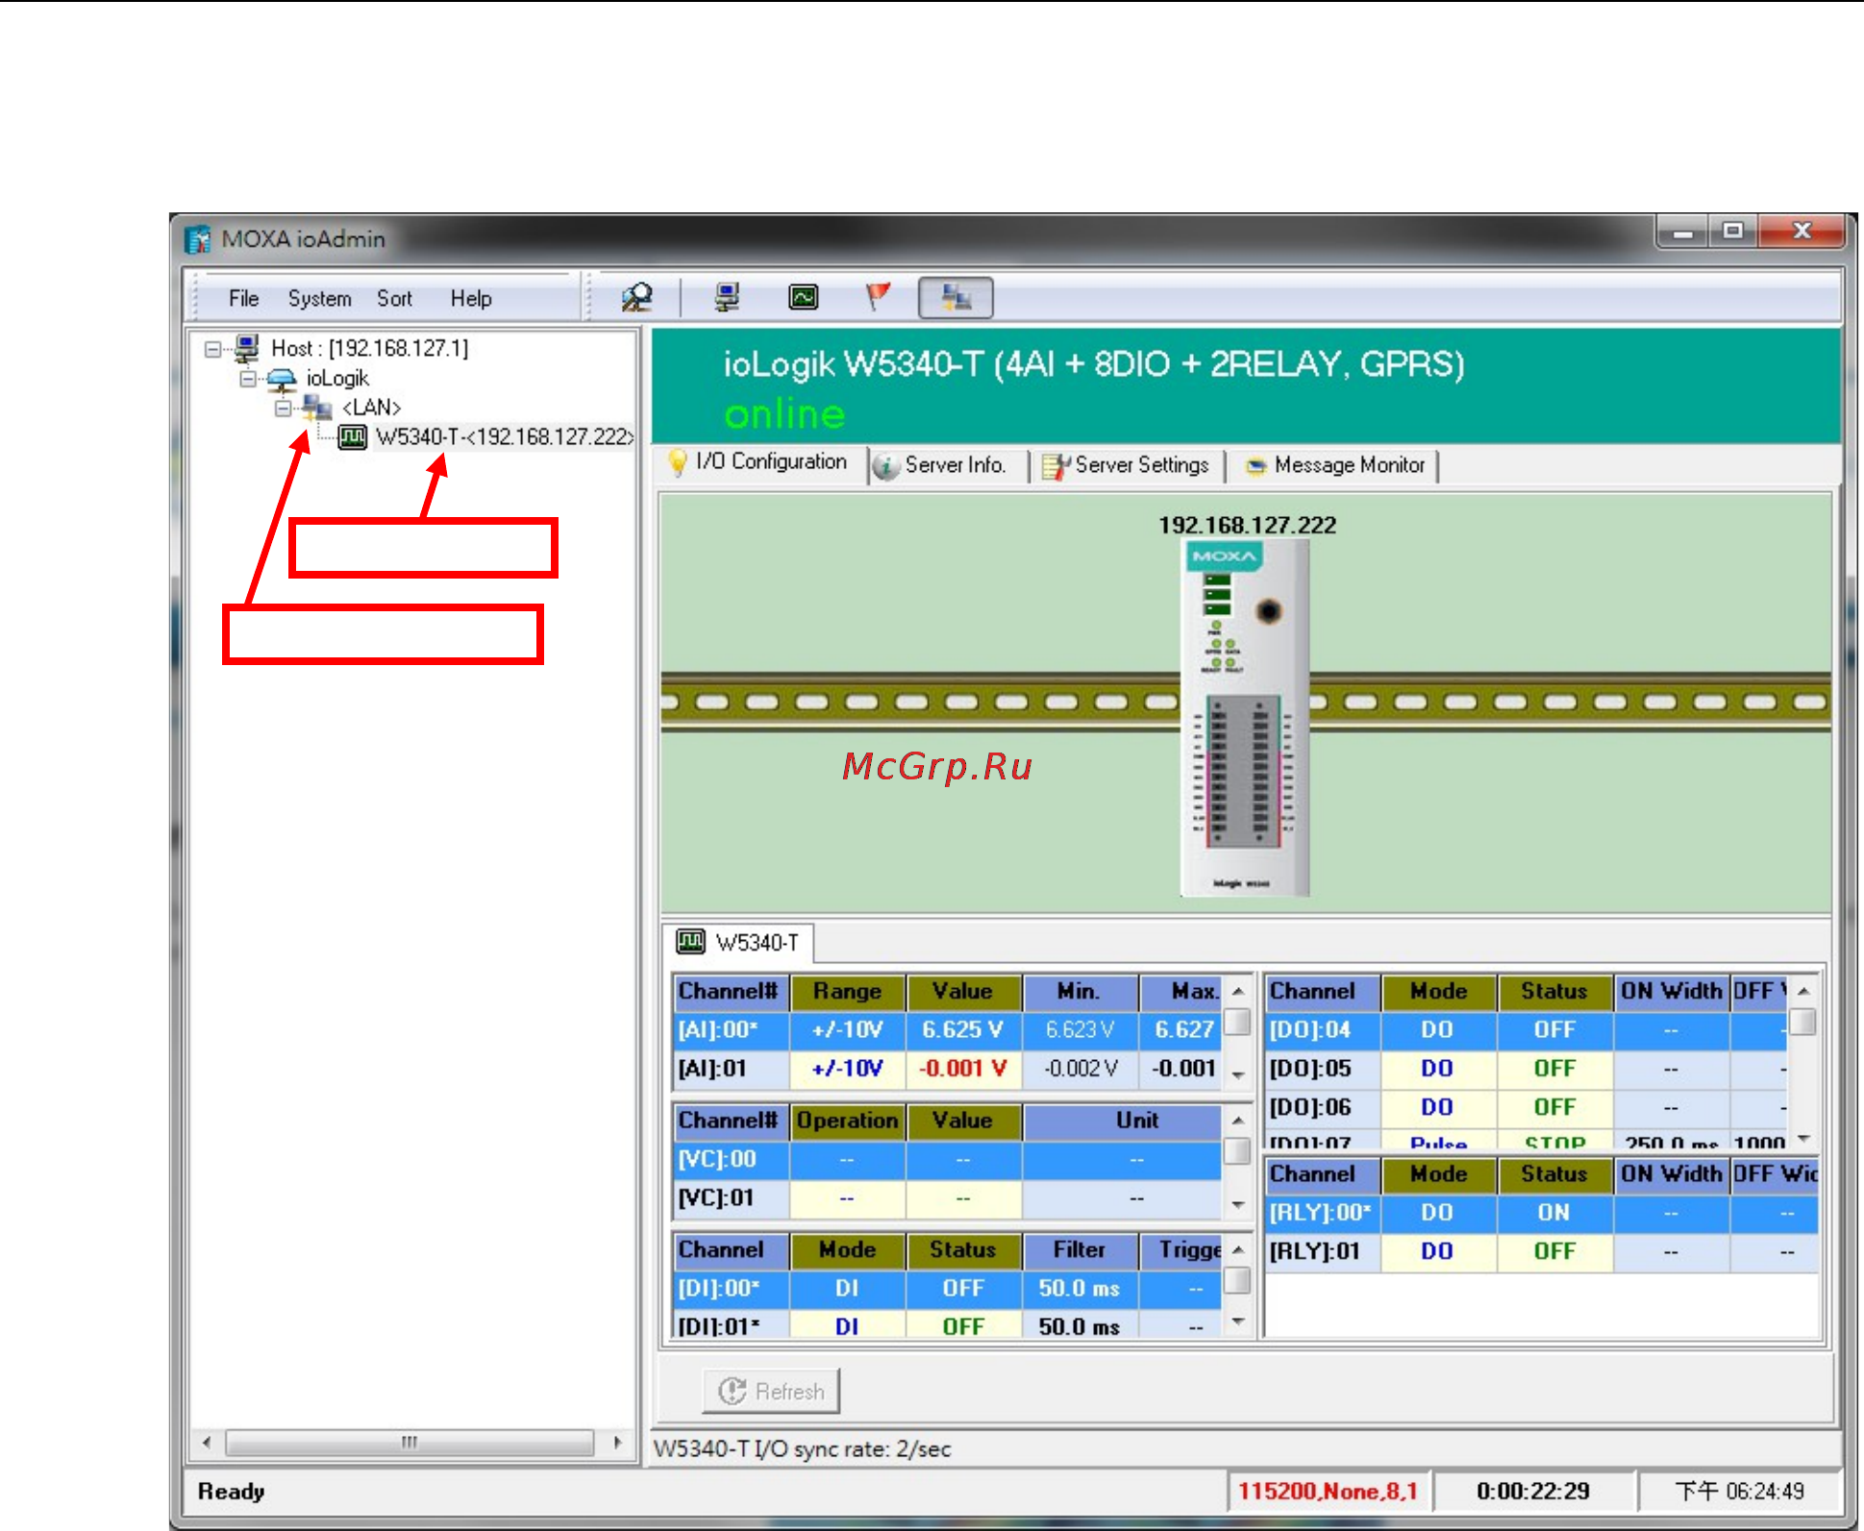Screen dimensions: 1864x1531
Task: Close the MOXA ioAdmin window
Action: coord(1802,232)
